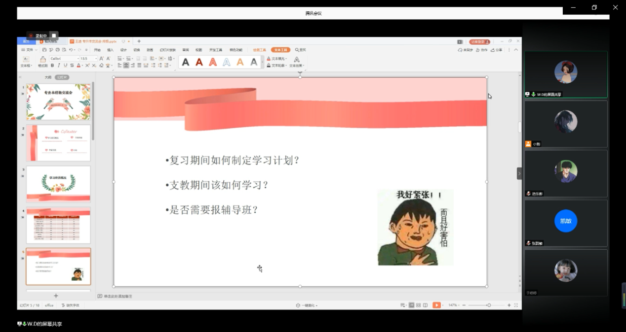This screenshot has height=332, width=626.
Task: Switch to slide sorter grid view
Action: point(418,305)
